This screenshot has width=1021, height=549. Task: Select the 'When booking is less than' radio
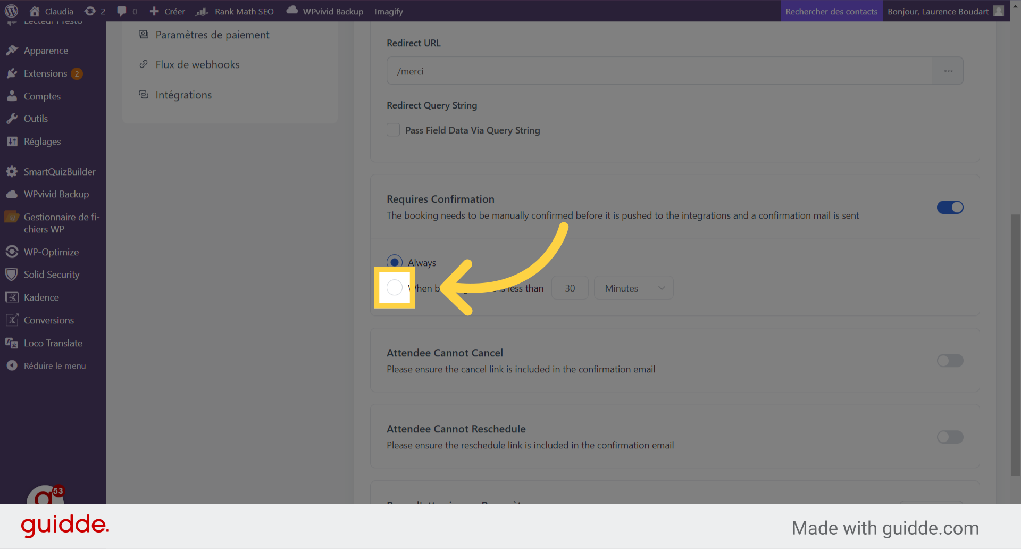395,288
